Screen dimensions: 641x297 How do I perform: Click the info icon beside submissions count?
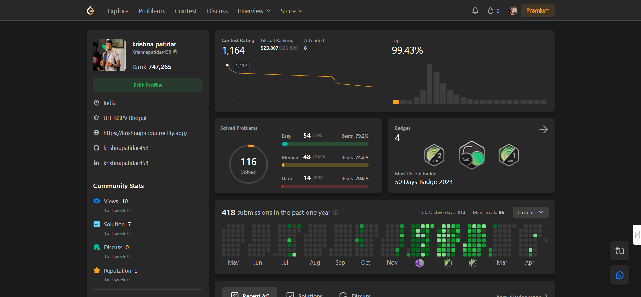[336, 212]
